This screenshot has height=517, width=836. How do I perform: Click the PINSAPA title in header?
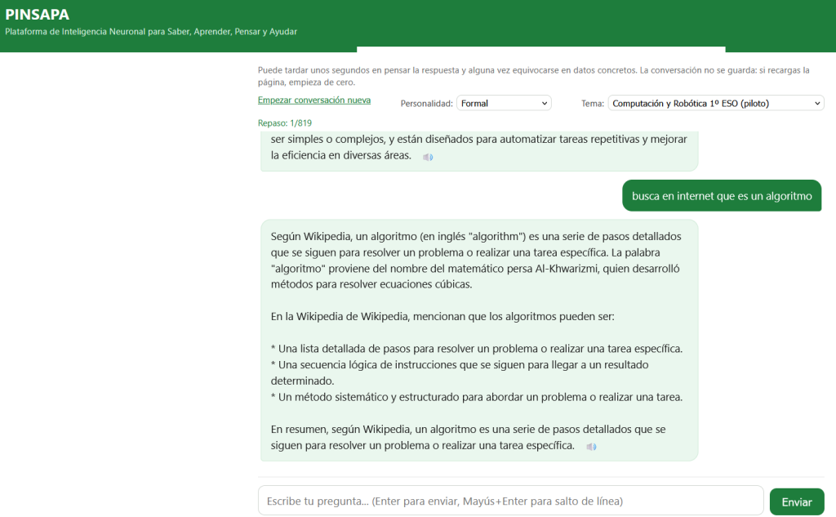point(38,15)
